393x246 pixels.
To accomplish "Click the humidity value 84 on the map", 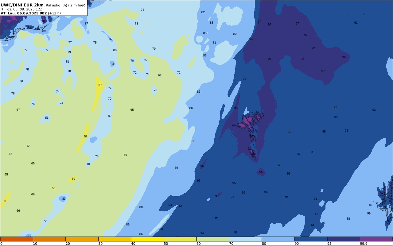I will [112, 64].
